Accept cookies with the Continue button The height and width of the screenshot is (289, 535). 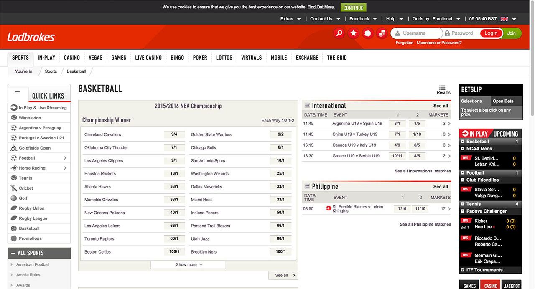pos(353,8)
